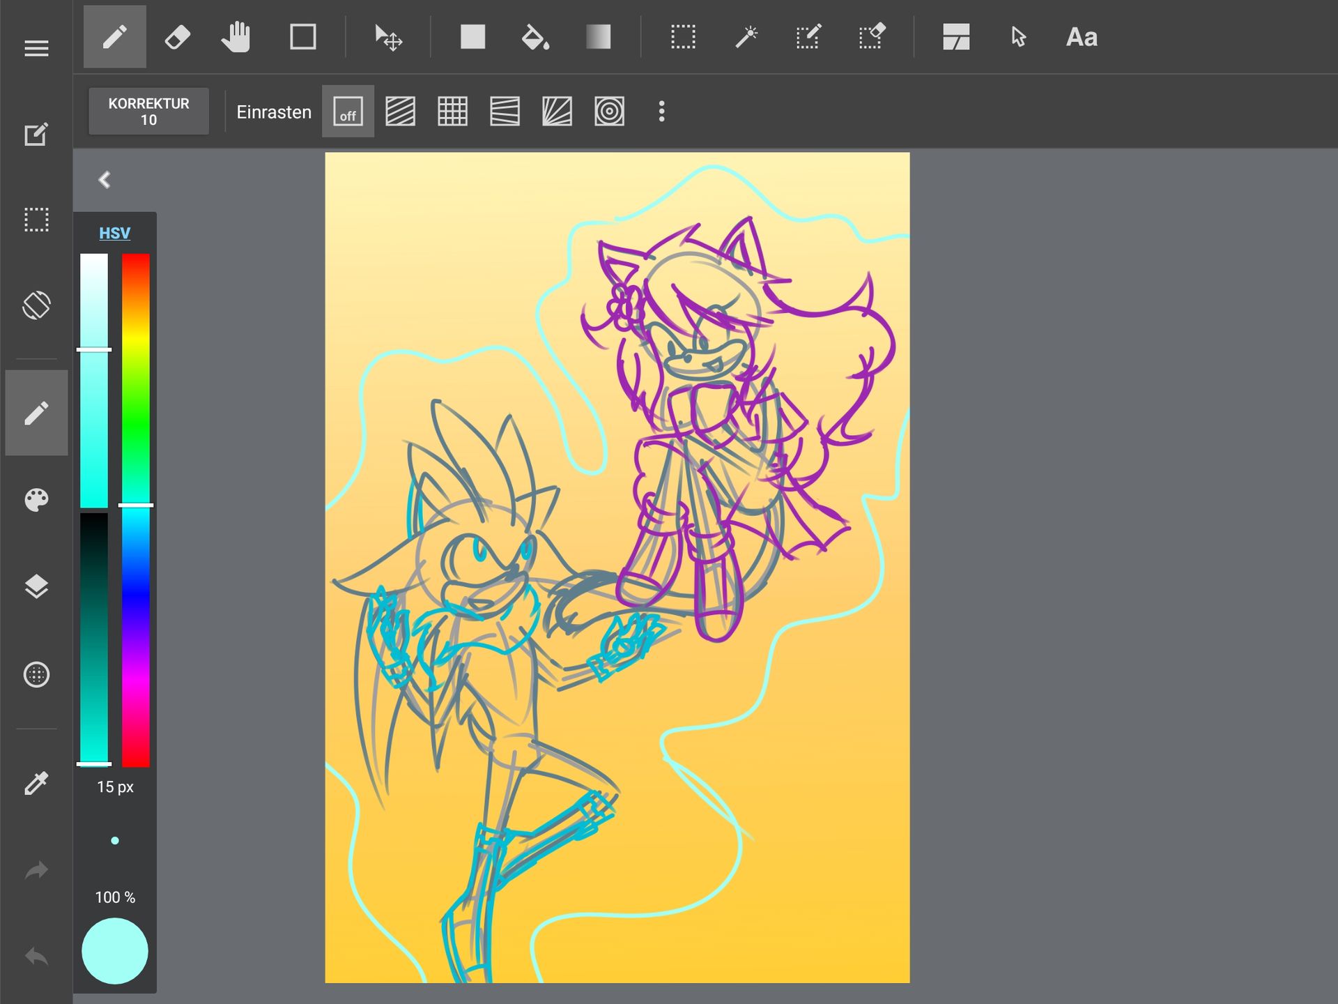Open the Layers panel

[x=36, y=586]
